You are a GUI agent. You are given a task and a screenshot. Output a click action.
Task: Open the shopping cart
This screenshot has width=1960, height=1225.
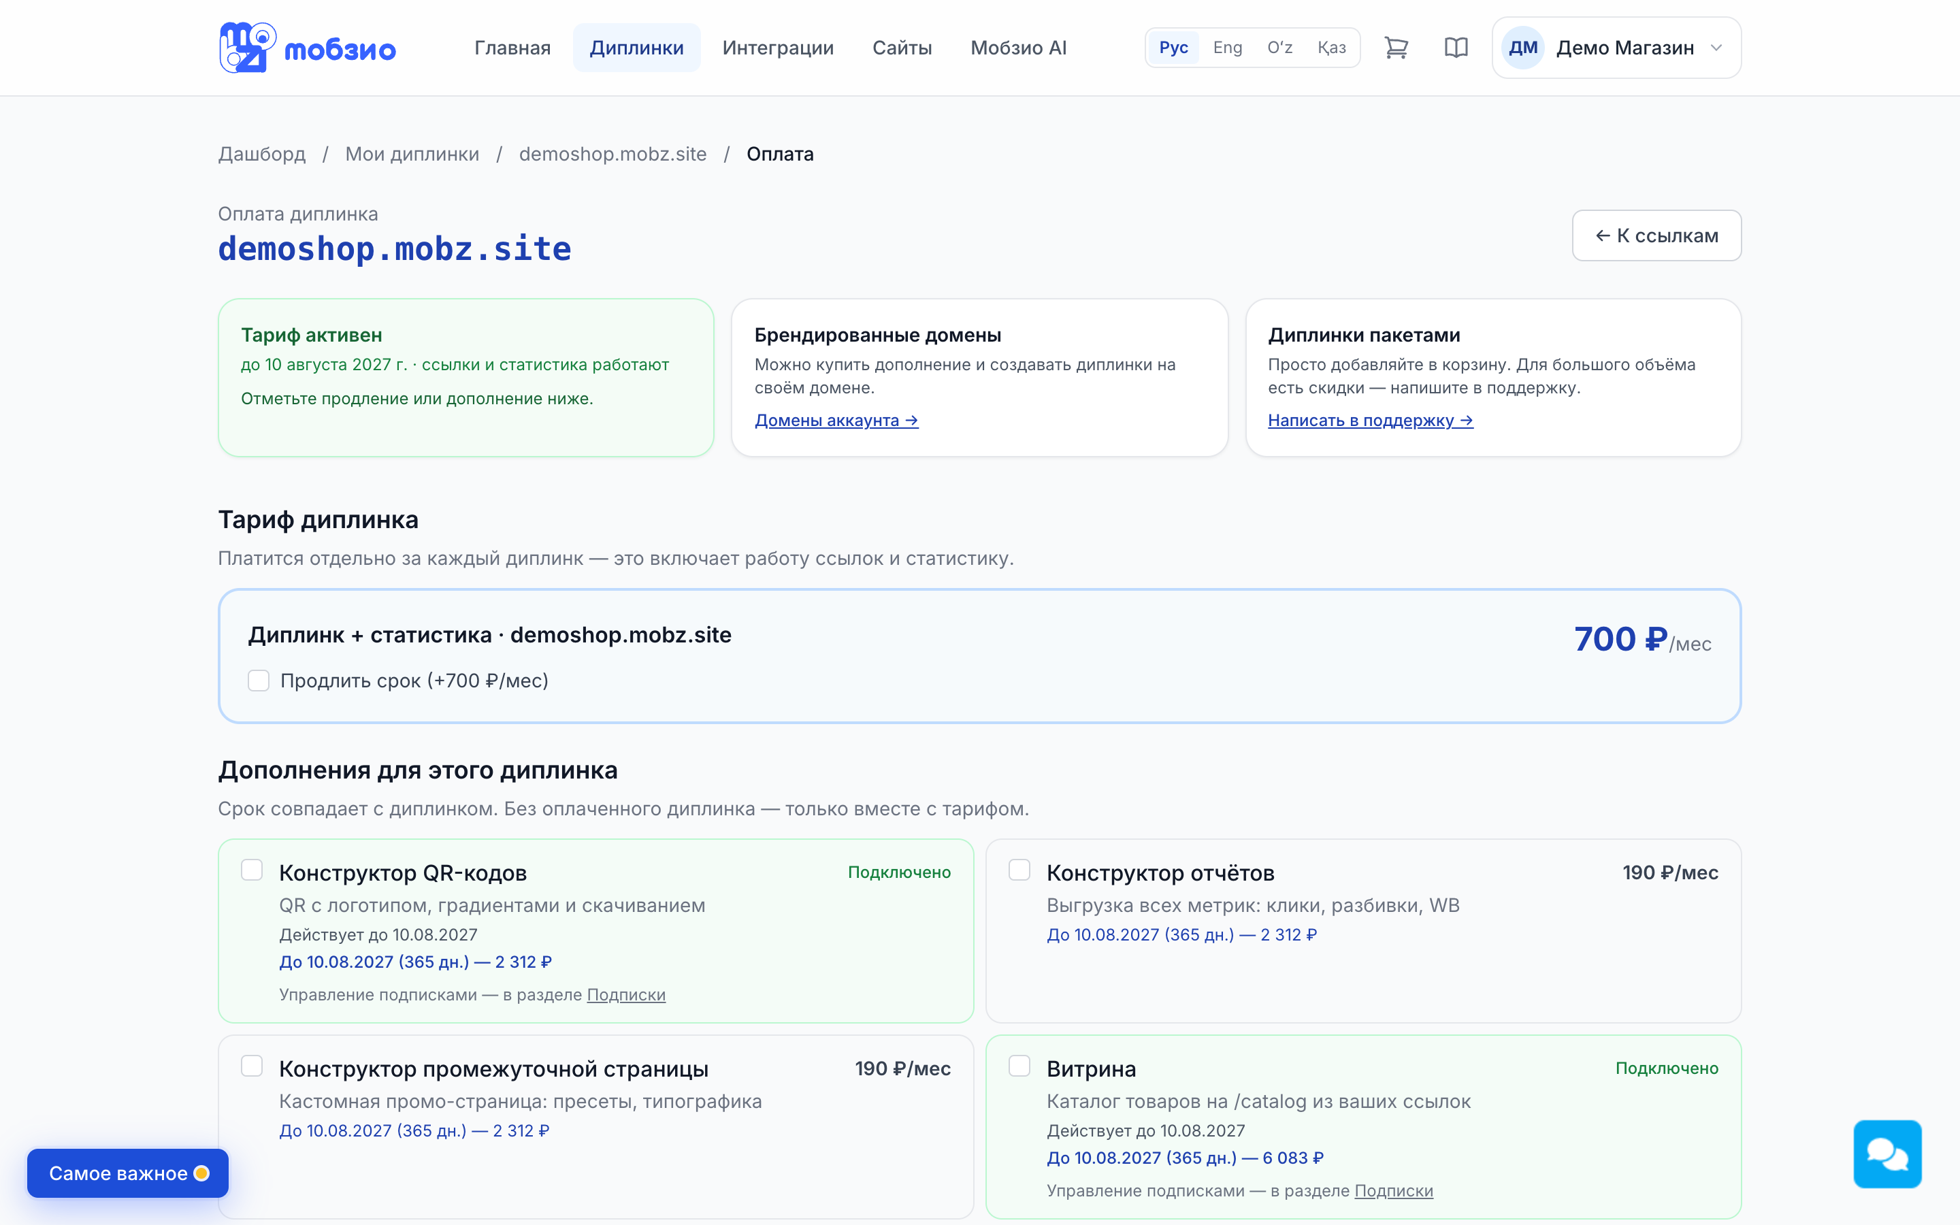pyautogui.click(x=1396, y=48)
